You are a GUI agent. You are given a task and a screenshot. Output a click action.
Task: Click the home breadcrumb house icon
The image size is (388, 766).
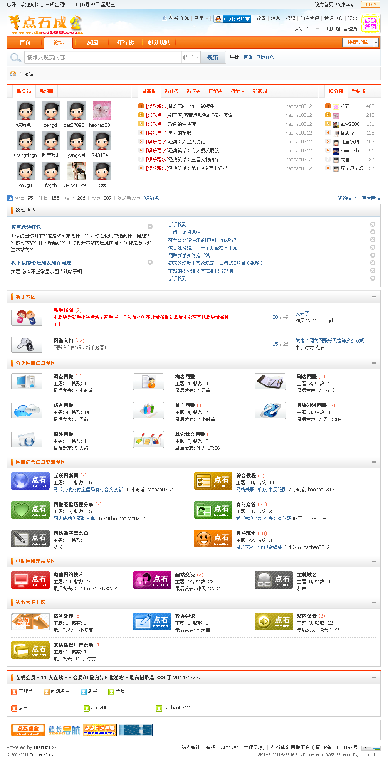[13, 73]
